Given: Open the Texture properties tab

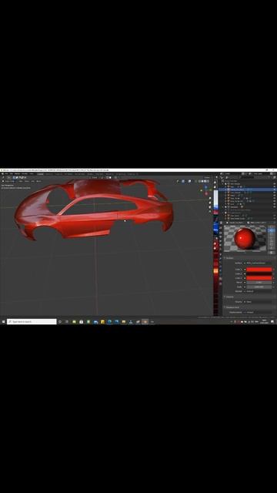Looking at the screenshot, I should point(221,283).
